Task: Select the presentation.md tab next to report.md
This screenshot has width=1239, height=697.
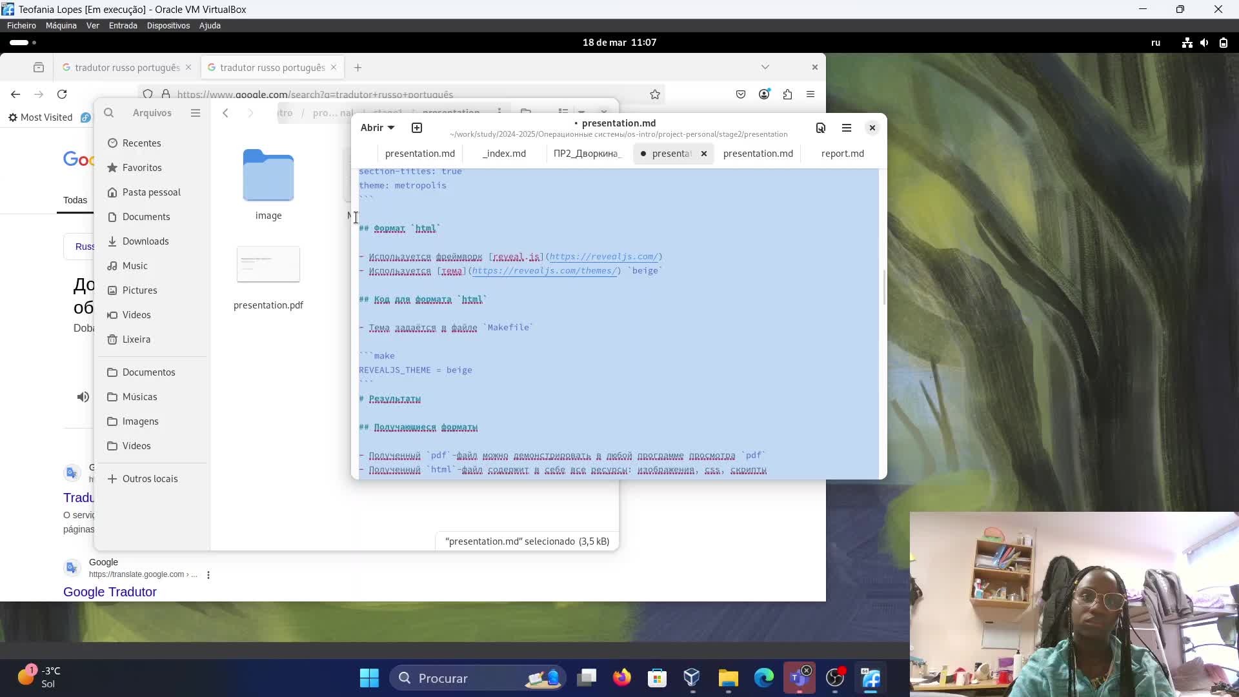Action: [758, 154]
